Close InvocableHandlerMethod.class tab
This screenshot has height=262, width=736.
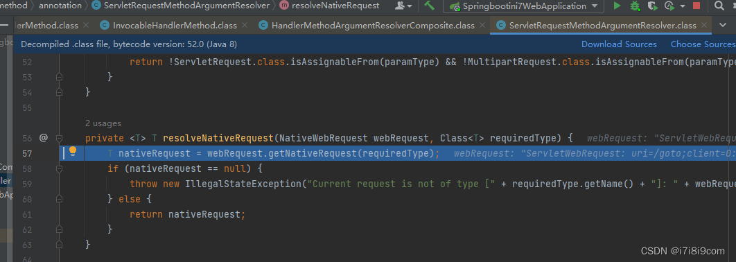tap(245, 26)
